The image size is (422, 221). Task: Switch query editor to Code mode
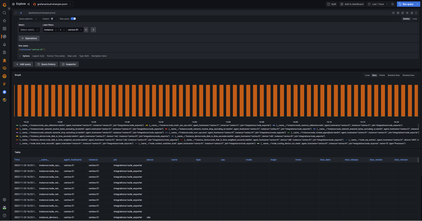[415, 19]
